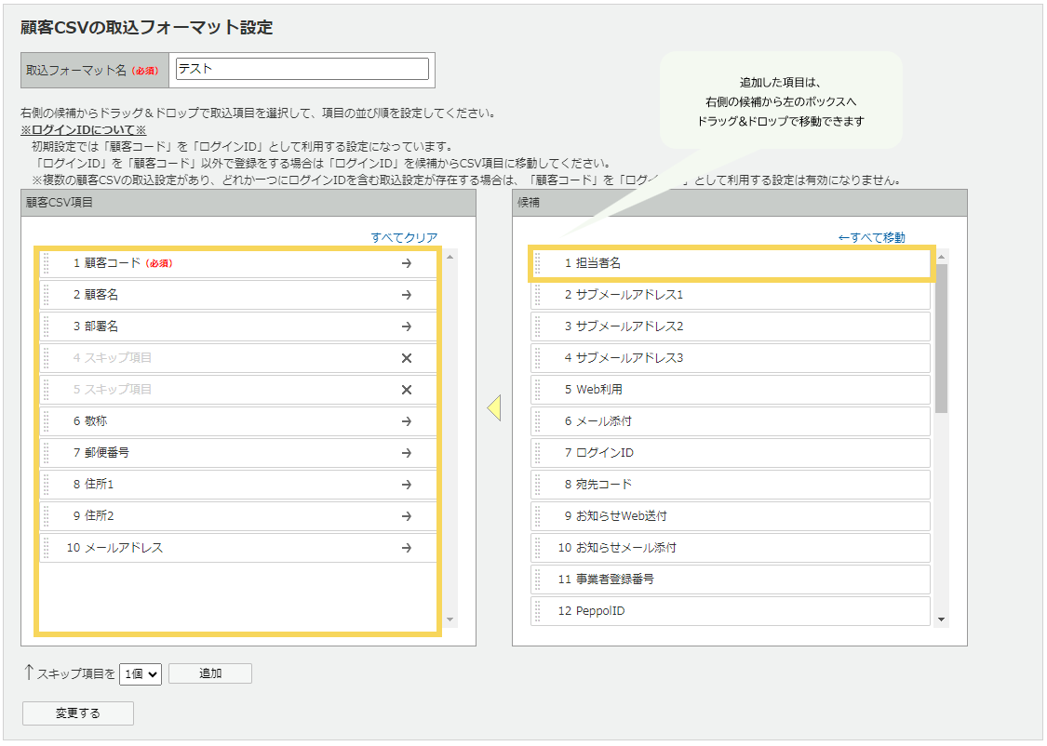Click the arrow icon next to 敬称
Viewport: 1047px width, 746px height.
(407, 421)
